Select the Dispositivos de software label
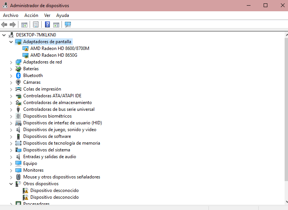The width and height of the screenshot is (288, 210). pyautogui.click(x=47, y=136)
